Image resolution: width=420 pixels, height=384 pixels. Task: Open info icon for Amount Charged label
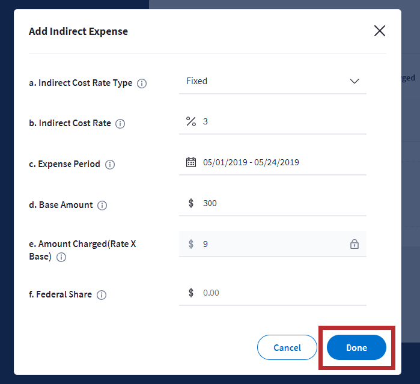61,257
